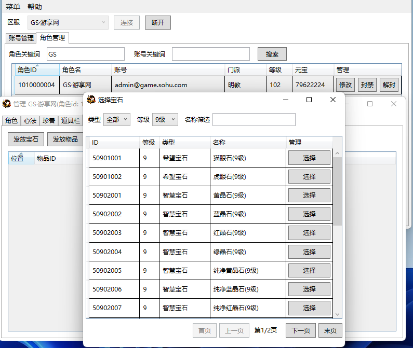
Task: Close the 选择宝石 dialog
Action: click(x=333, y=100)
